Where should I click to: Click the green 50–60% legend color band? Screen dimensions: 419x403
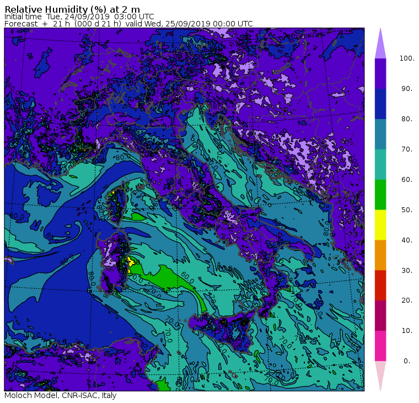pyautogui.click(x=380, y=195)
